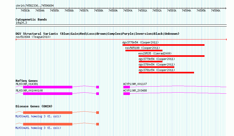Click the red dgv3781n54 loss bar
Screen dimensions: 234x136
click(166, 73)
